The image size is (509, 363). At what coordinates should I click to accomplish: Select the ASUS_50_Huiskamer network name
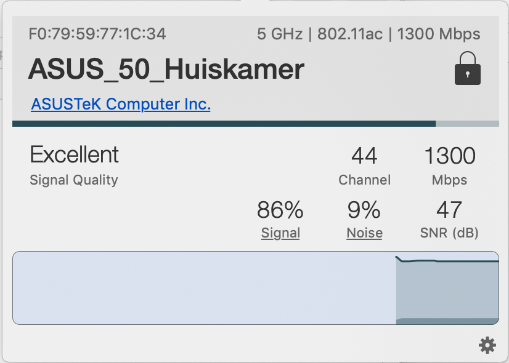click(166, 69)
